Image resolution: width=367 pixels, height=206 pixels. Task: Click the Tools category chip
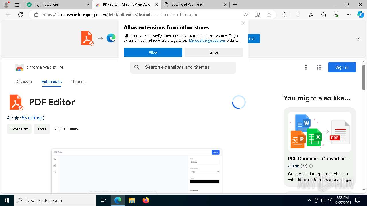click(42, 129)
